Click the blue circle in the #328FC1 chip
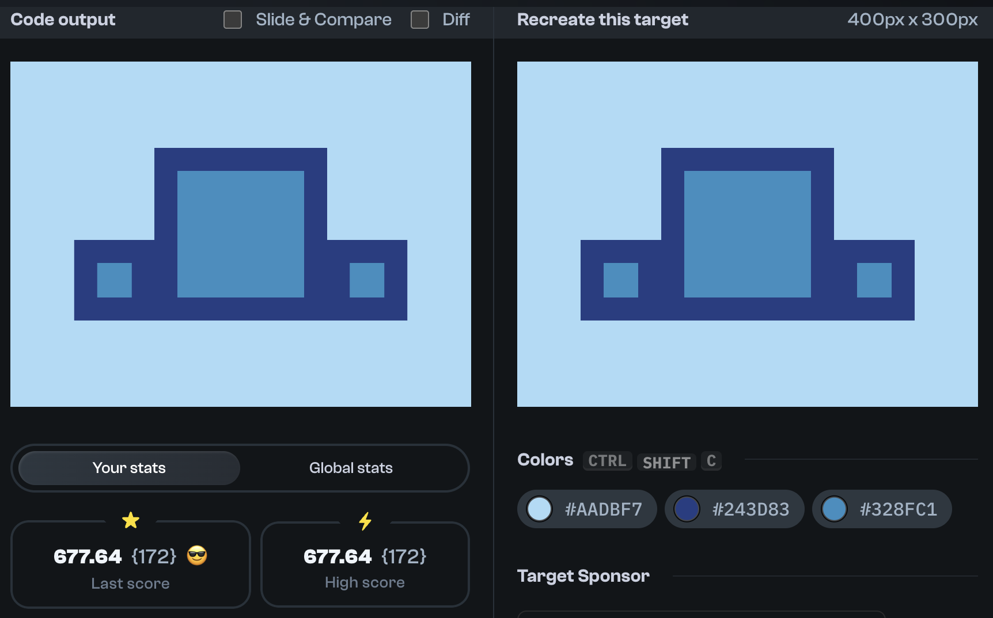Screen dimensions: 993x618 click(x=835, y=509)
